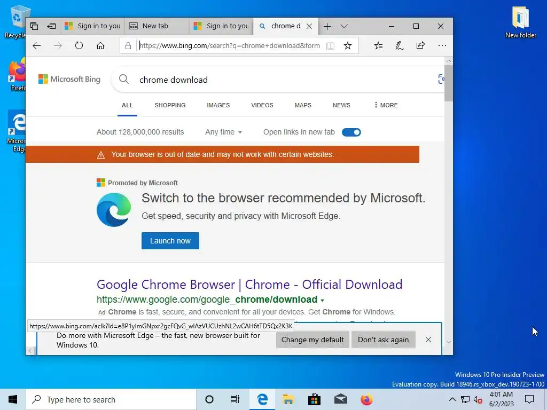This screenshot has width=547, height=410.
Task: Launch Firefox from the taskbar
Action: [366, 399]
